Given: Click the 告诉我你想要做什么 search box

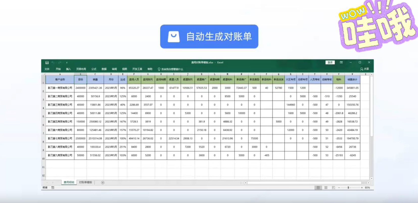Looking at the screenshot, I should [171, 69].
